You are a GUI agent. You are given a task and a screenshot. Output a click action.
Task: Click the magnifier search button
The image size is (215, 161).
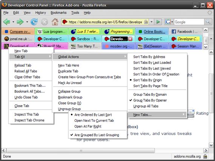(x=208, y=22)
